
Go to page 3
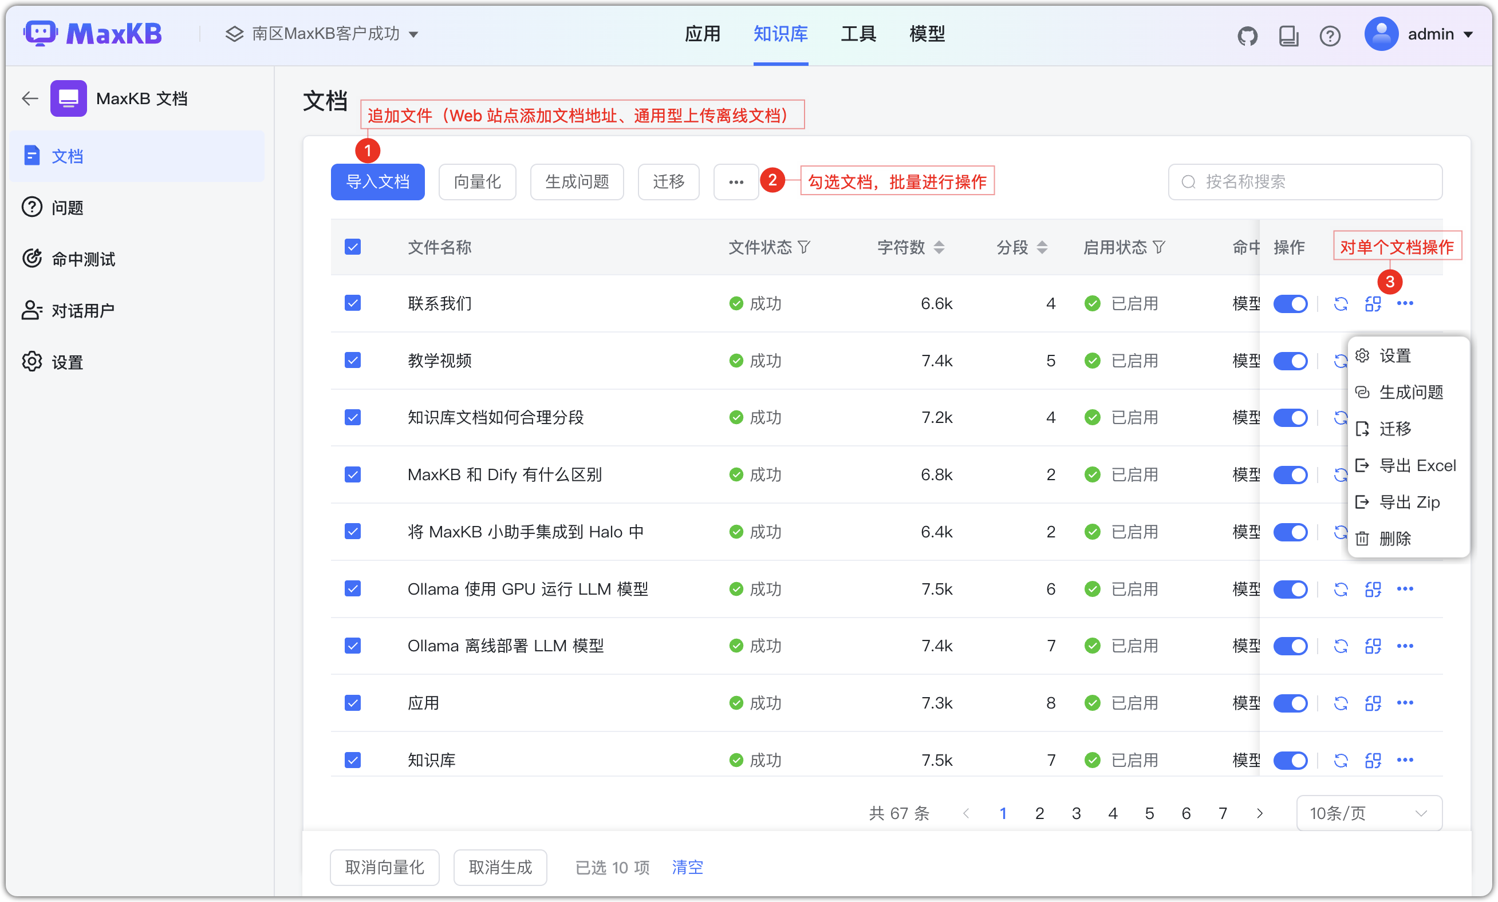tap(1076, 813)
